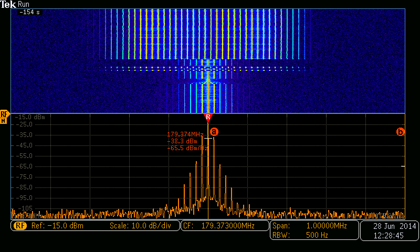Click the -45.0 axis label
Viewport: 420px width, 252px height.
coord(24,145)
